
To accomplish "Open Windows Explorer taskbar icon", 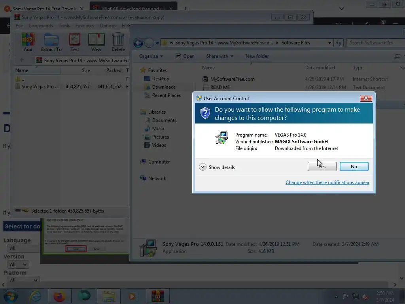I will (109, 296).
